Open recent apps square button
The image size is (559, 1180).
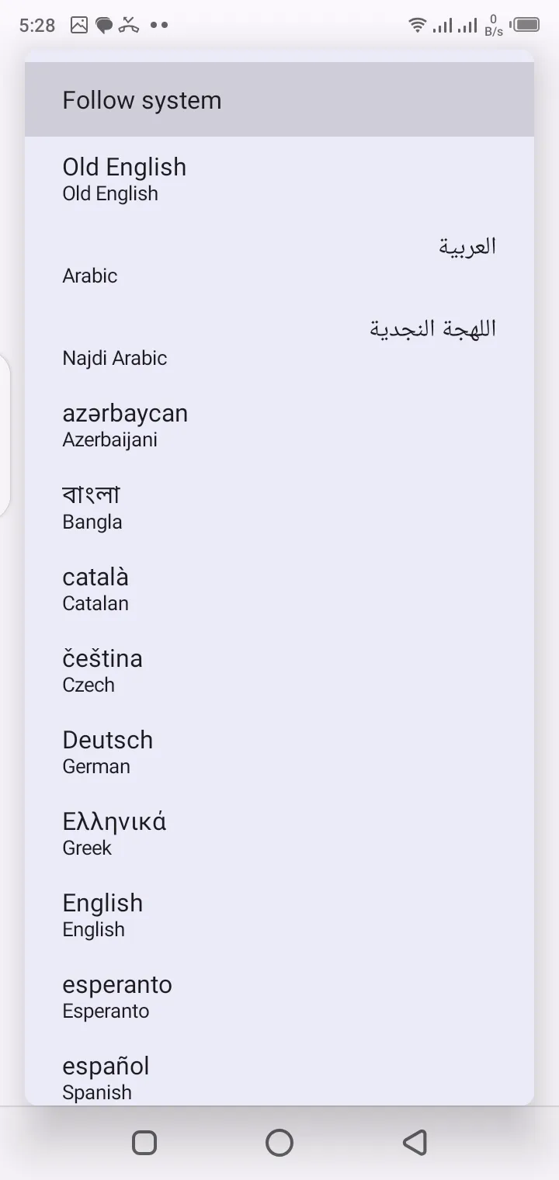144,1142
